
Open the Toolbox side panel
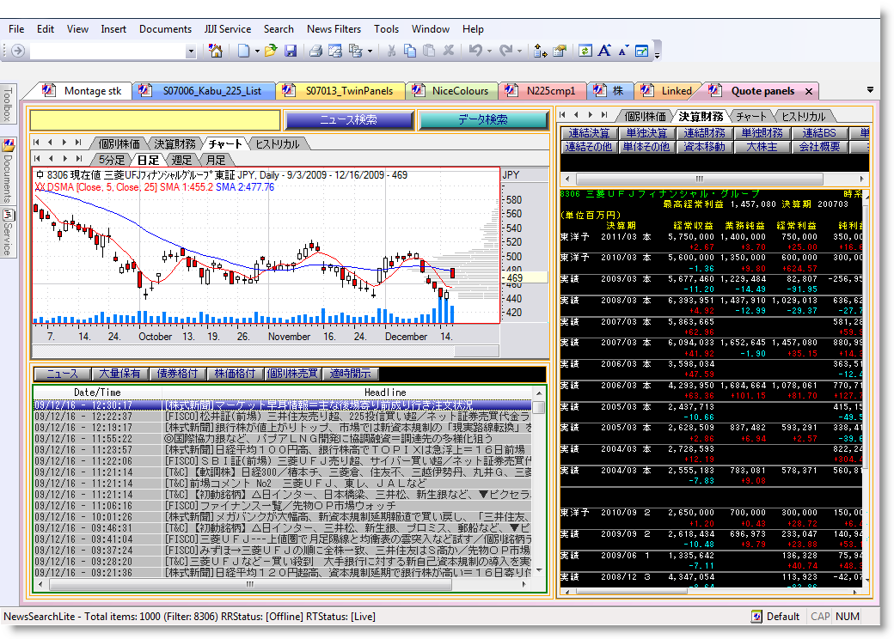[x=8, y=104]
